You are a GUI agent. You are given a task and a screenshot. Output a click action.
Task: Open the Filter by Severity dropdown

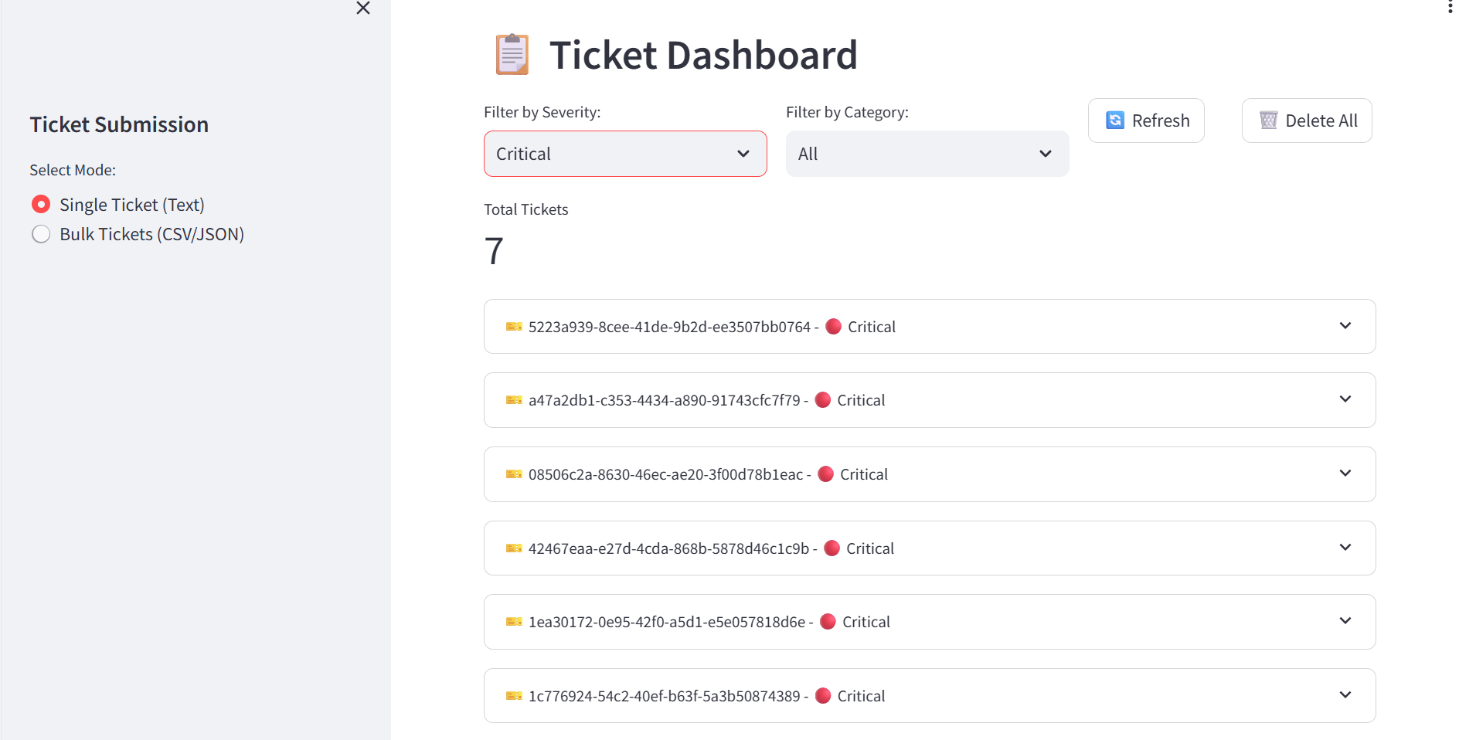point(624,154)
